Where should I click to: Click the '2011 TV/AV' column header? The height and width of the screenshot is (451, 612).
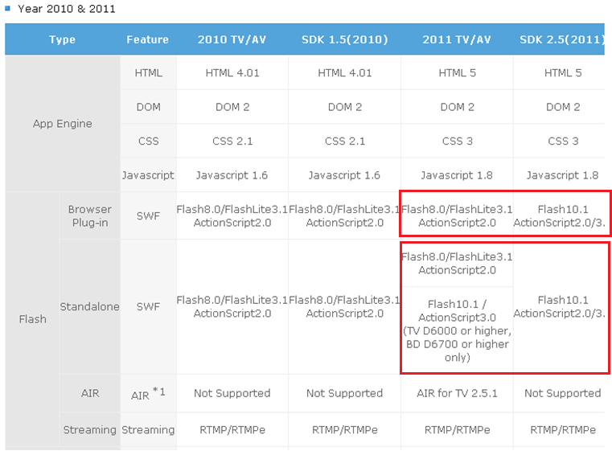457,39
